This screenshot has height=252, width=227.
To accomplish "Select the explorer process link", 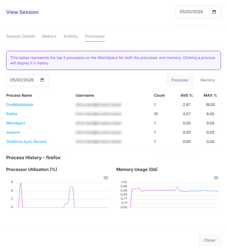I will pos(13,132).
